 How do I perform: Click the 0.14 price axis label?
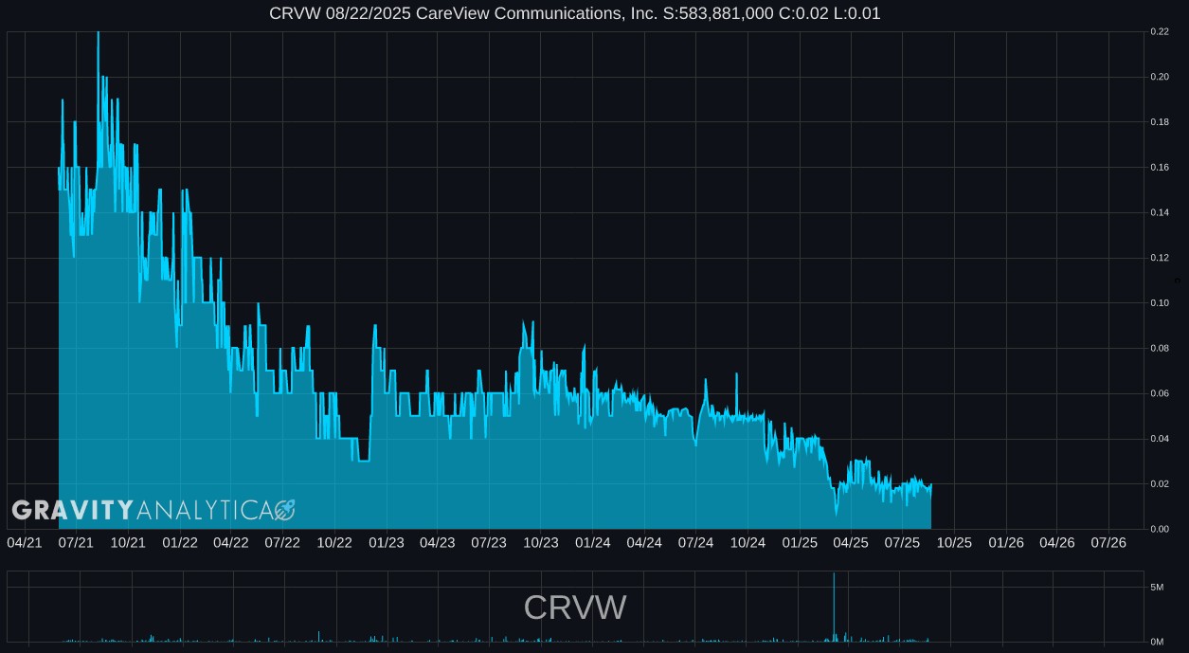tap(1160, 212)
